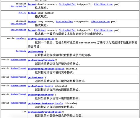Click the format(long number) method link
140x118 pixels.
click(32, 13)
